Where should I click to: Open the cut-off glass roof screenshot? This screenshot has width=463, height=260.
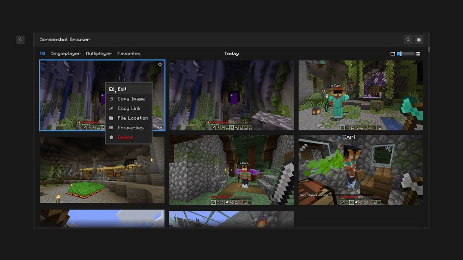coord(231,219)
